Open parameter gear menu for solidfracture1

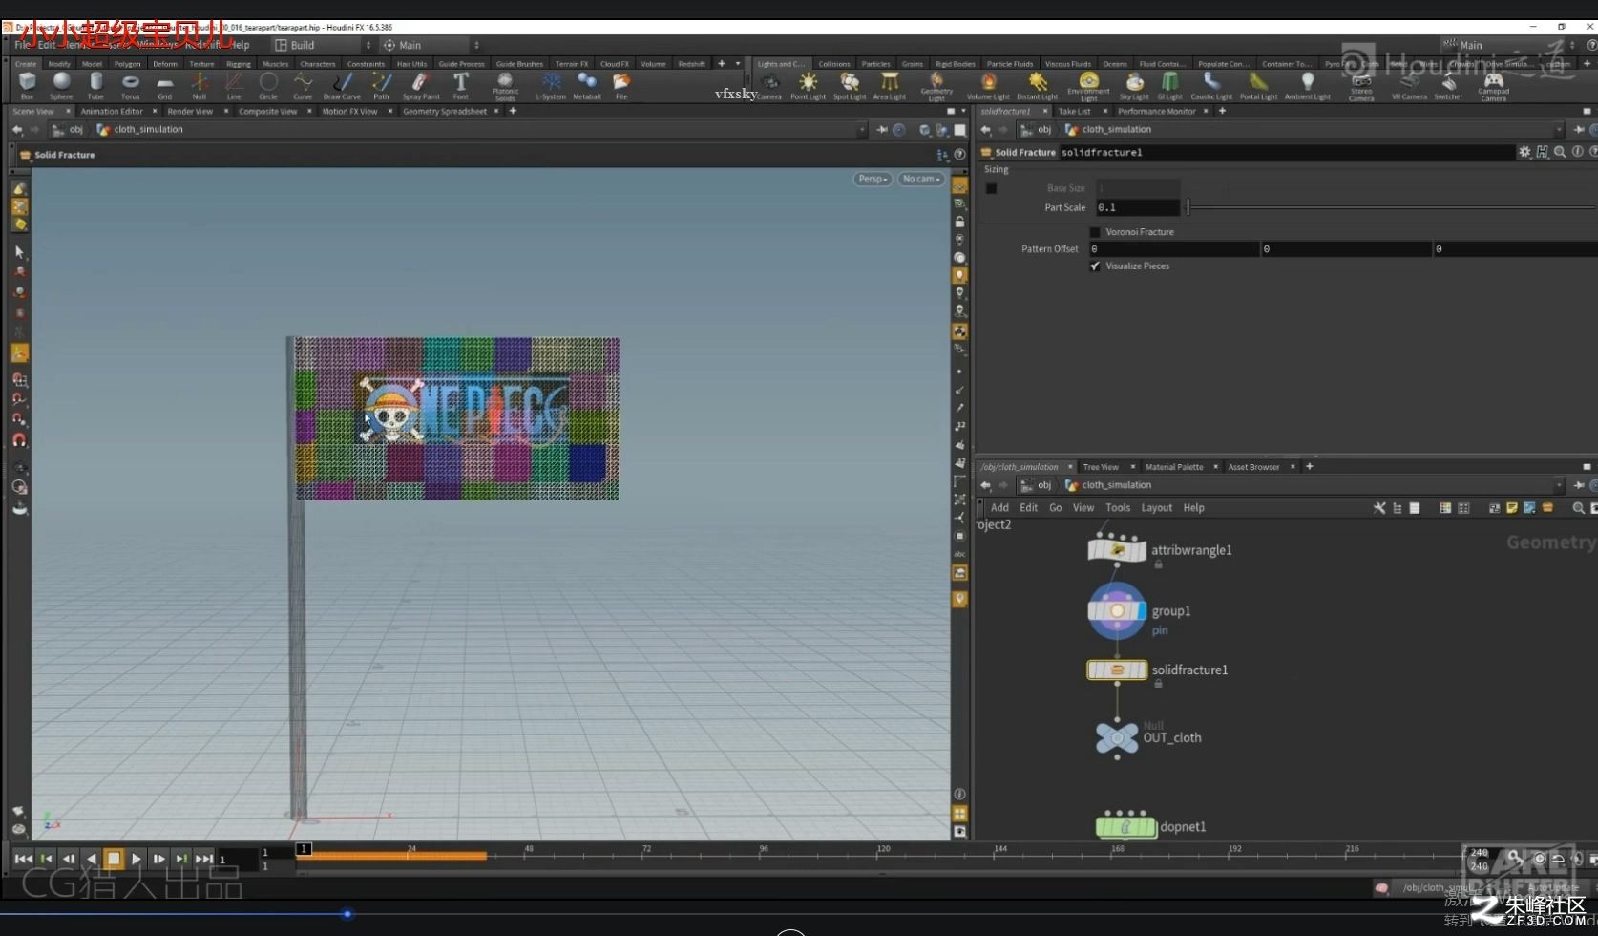coord(1524,152)
